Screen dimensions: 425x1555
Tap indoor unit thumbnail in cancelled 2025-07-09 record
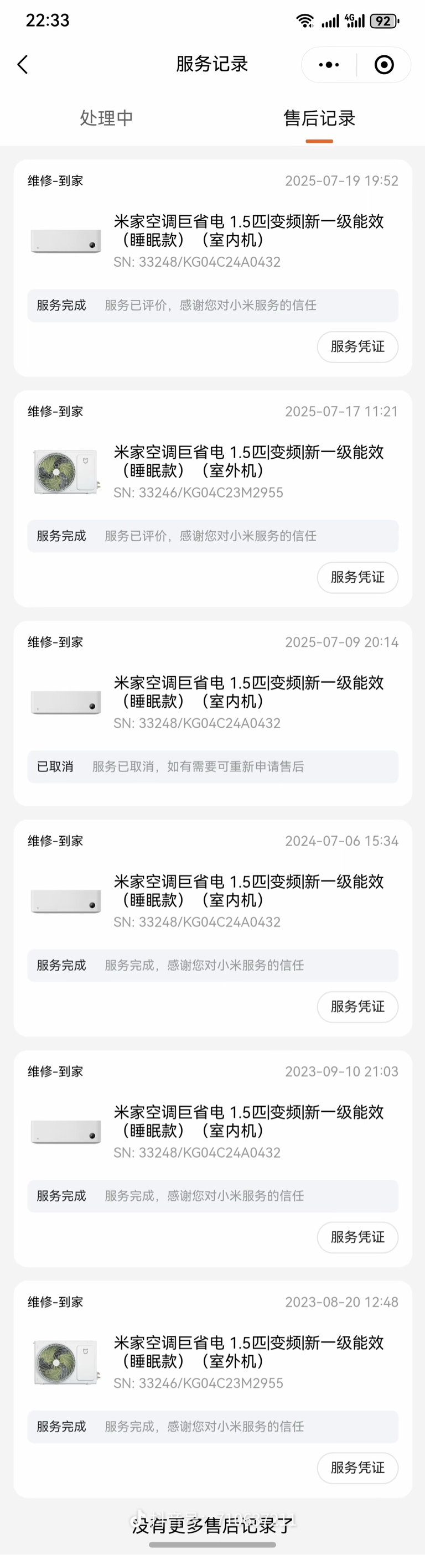[x=66, y=702]
